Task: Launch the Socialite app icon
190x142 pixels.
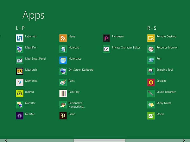Action: pos(151,82)
